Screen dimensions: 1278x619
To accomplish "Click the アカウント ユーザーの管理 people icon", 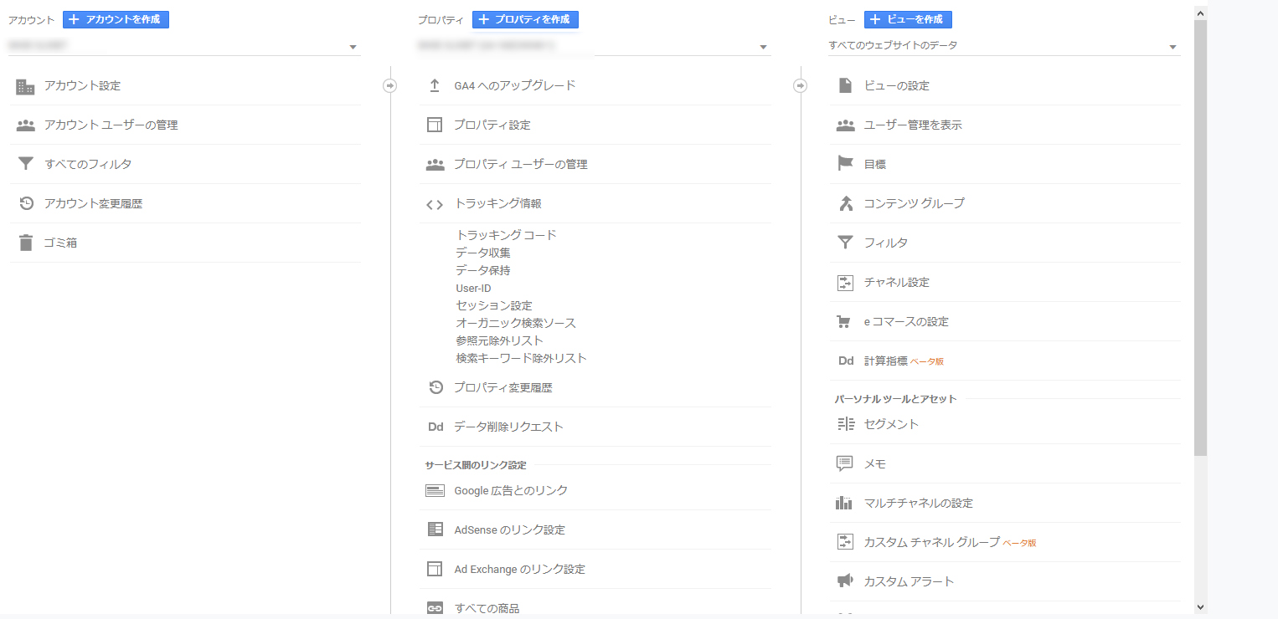I will 26,125.
